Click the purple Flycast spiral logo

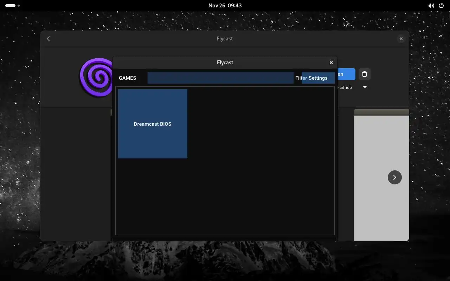point(96,77)
